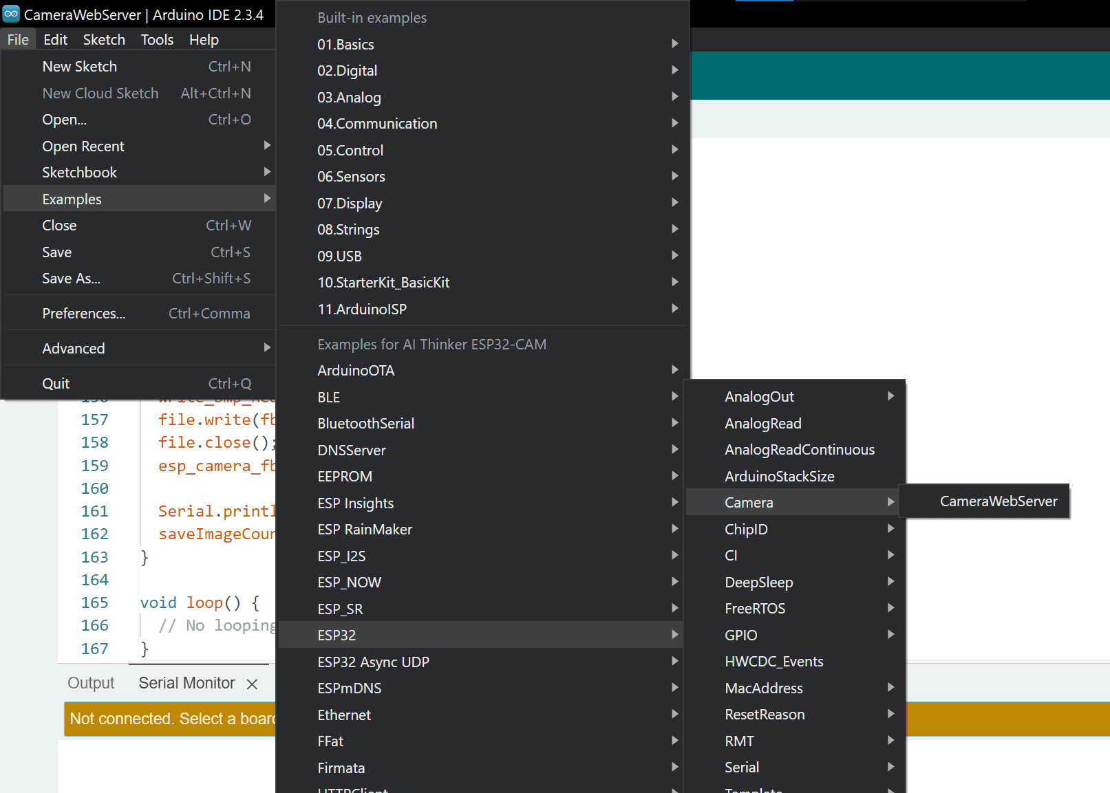Screen dimensions: 1110x793
Task: Open the CameraWebServer example
Action: pyautogui.click(x=998, y=501)
